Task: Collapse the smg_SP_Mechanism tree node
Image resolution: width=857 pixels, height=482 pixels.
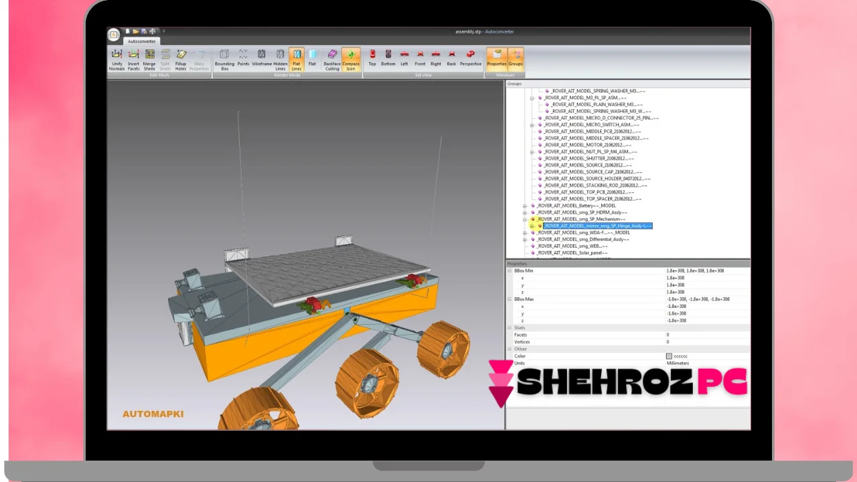Action: (525, 219)
